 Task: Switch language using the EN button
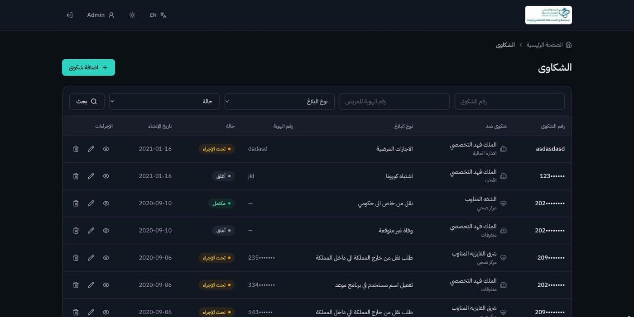tap(158, 15)
